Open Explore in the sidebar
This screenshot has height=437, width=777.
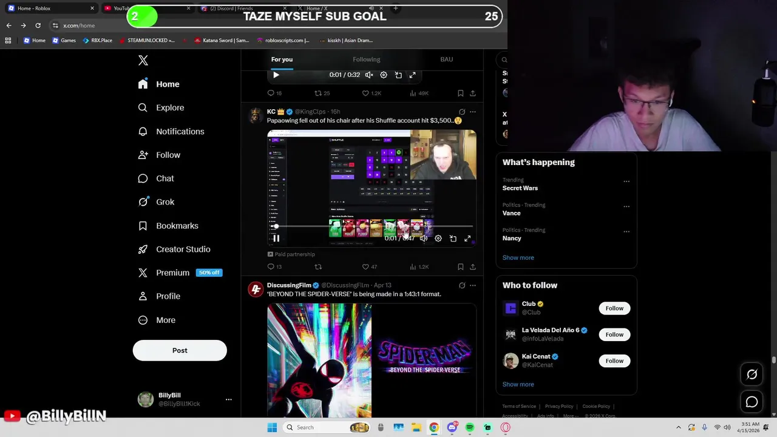point(161,107)
